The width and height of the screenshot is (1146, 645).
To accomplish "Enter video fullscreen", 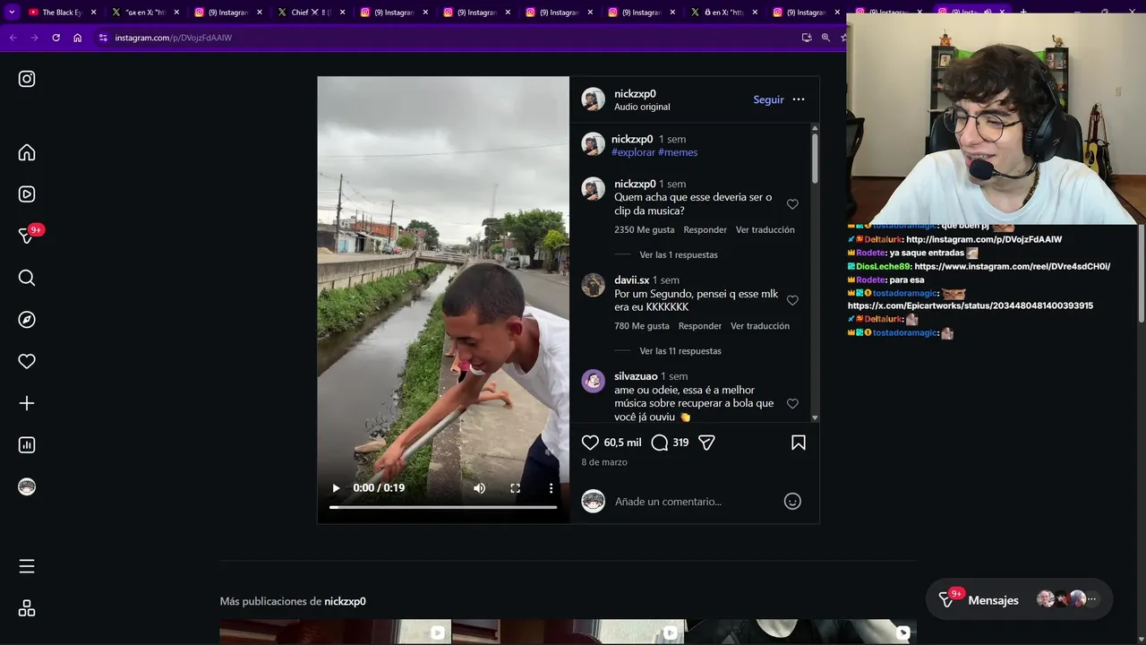I will point(515,488).
